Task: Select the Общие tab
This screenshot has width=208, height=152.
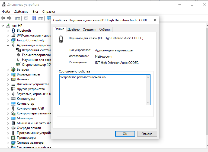Action: (59, 29)
